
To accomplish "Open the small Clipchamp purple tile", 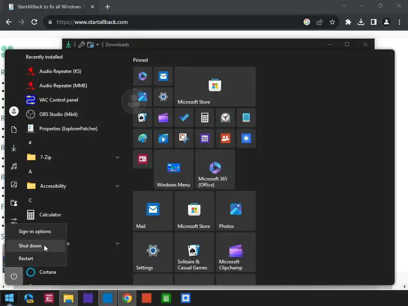I will [163, 118].
